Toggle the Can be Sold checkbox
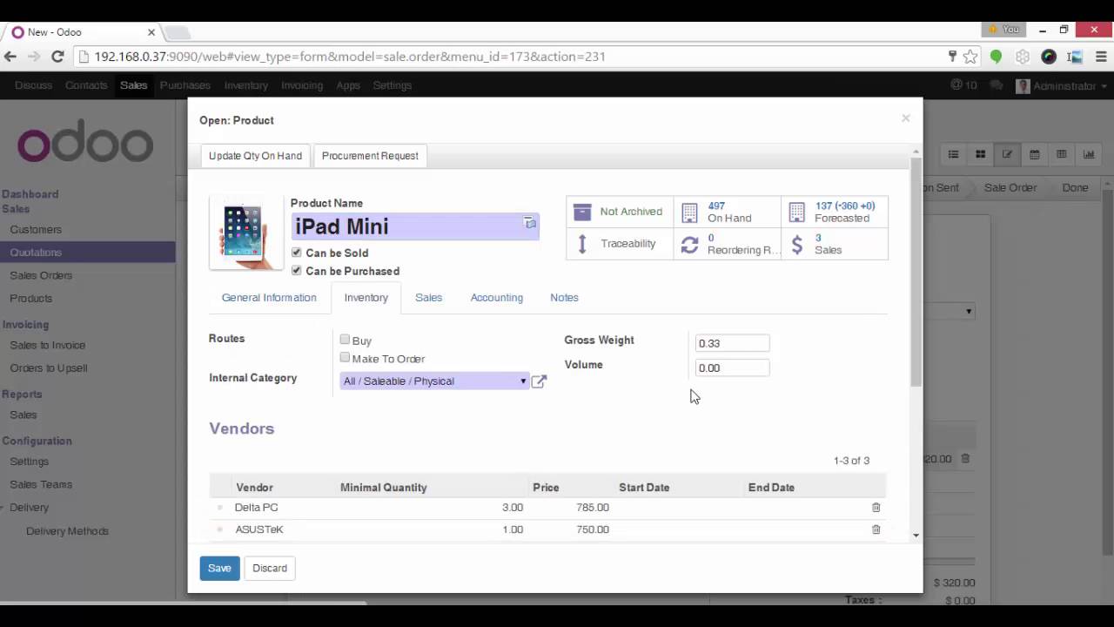Viewport: 1114px width, 627px height. tap(296, 253)
